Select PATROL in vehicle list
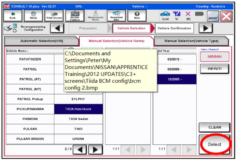Image resolution: width=236 pixels, height=161 pixels. click(x=30, y=69)
